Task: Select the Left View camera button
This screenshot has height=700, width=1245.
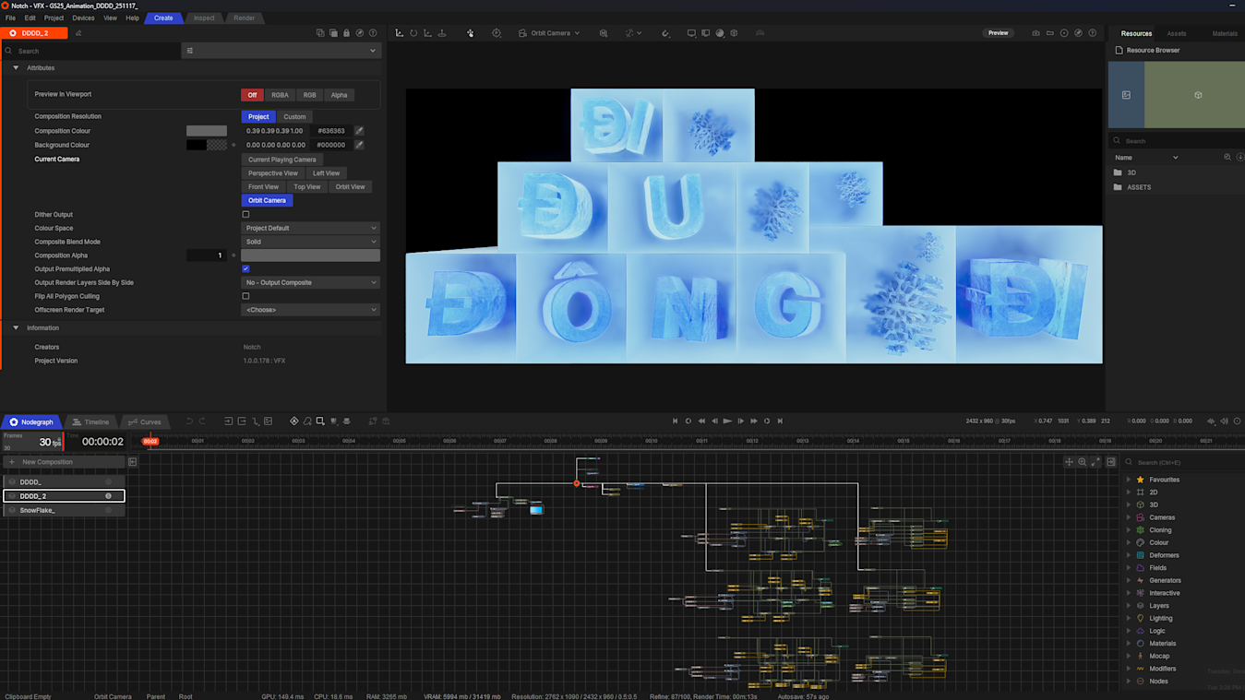Action: 326,173
